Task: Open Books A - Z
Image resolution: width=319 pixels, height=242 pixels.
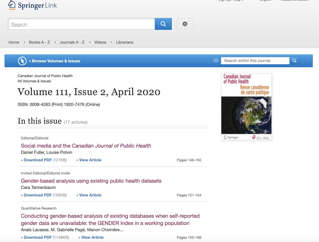Action: click(x=39, y=42)
